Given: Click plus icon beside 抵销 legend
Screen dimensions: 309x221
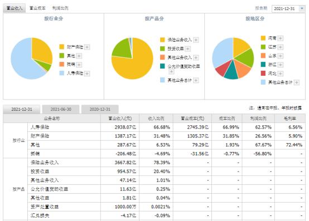Looking at the screenshot, I should click(x=79, y=65).
